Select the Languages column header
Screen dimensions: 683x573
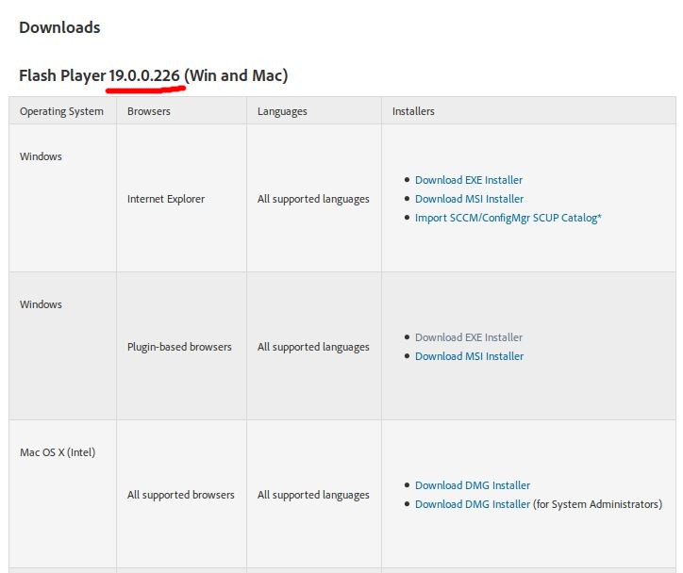[282, 111]
